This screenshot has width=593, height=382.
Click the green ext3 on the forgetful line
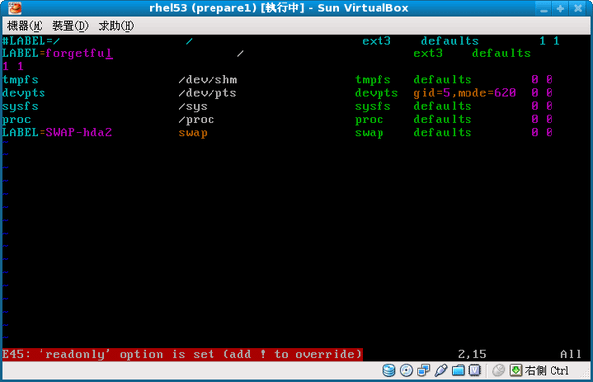click(x=428, y=53)
